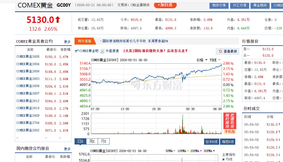Open the COMEX黄金吧 forum icon
Image resolution: width=283 pixels, height=162 pixels.
coord(76,51)
